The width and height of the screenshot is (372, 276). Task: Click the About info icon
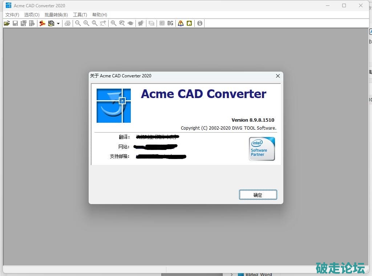click(199, 23)
